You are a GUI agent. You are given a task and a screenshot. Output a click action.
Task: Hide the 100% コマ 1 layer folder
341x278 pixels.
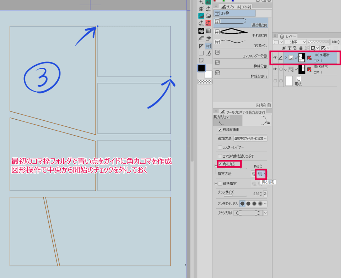point(275,58)
